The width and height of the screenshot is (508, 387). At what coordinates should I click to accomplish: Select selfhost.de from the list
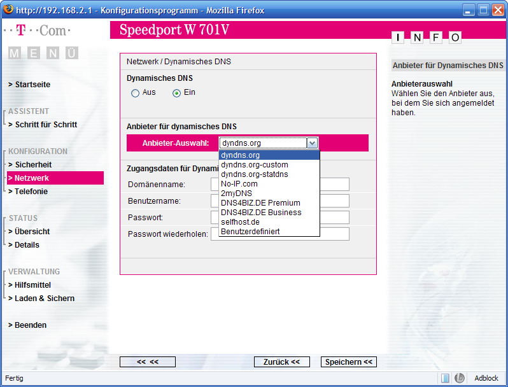click(x=269, y=222)
